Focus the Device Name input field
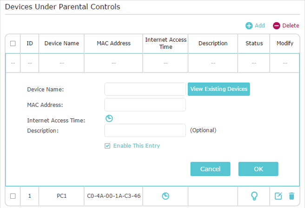The width and height of the screenshot is (305, 208). (x=145, y=89)
